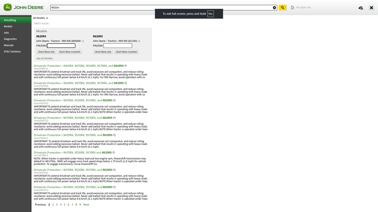Select the Models sidebar category
The height and width of the screenshot is (212, 378).
pyautogui.click(x=8, y=26)
